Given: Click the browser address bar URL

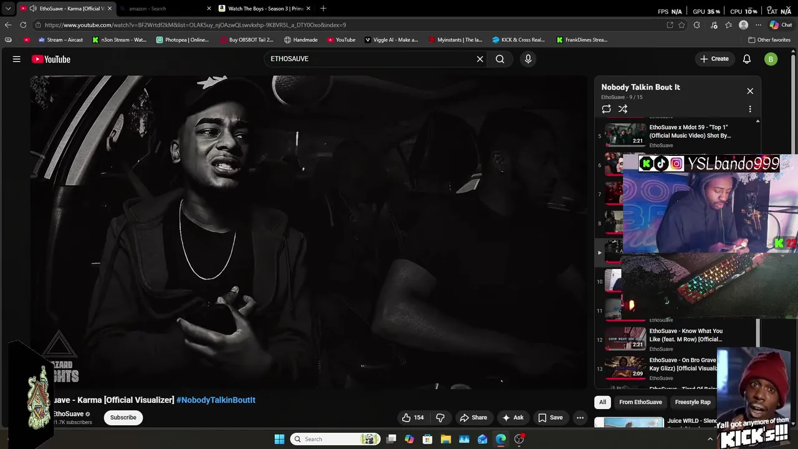Looking at the screenshot, I should [195, 25].
